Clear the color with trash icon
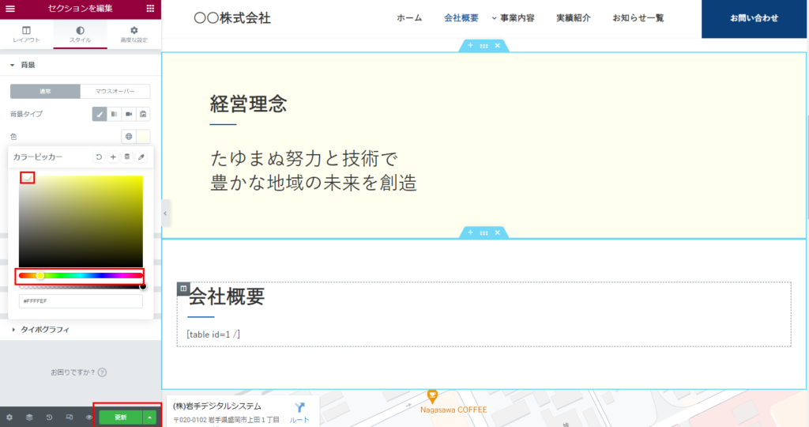The width and height of the screenshot is (809, 427). pos(127,157)
